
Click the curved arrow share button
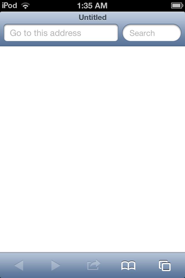pyautogui.click(x=94, y=265)
